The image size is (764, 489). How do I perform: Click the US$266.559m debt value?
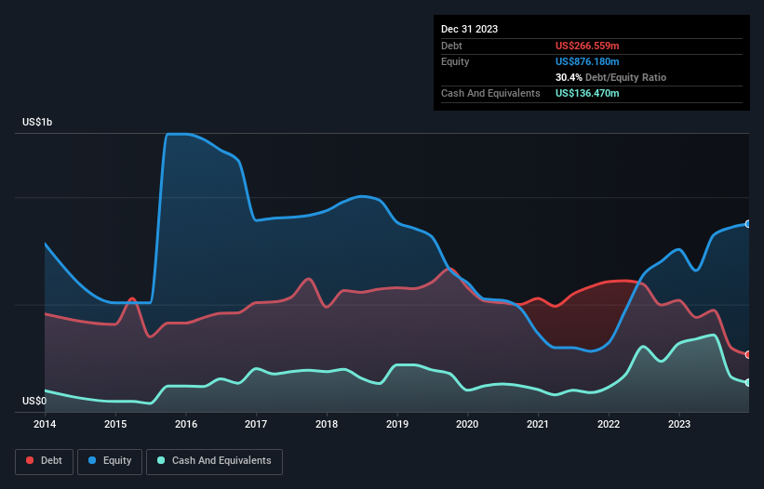[x=587, y=46]
